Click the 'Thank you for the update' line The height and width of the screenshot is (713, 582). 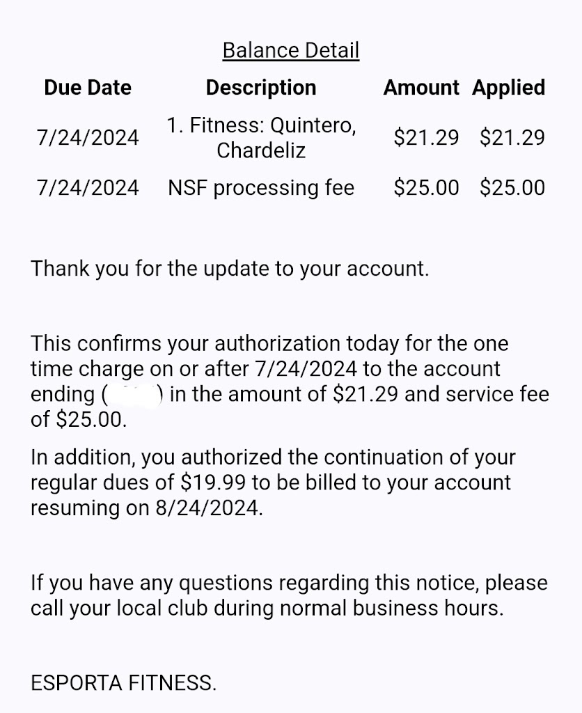(x=230, y=269)
